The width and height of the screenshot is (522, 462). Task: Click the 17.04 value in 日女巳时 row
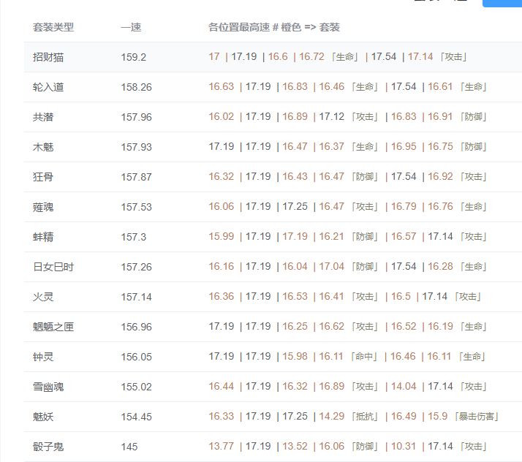[332, 266]
